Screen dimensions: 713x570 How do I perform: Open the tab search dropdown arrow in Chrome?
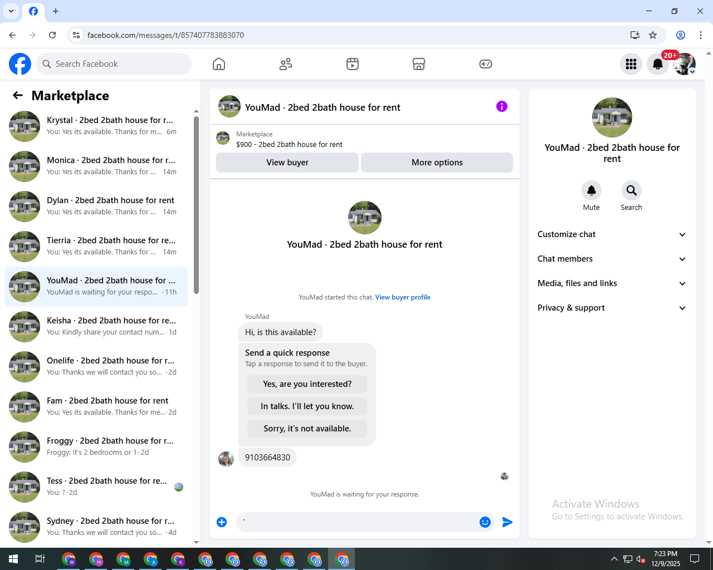pyautogui.click(x=11, y=11)
